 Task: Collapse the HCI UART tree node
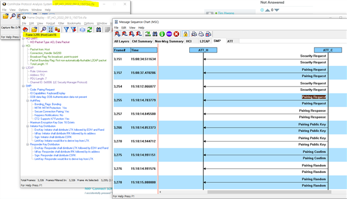(23, 38)
